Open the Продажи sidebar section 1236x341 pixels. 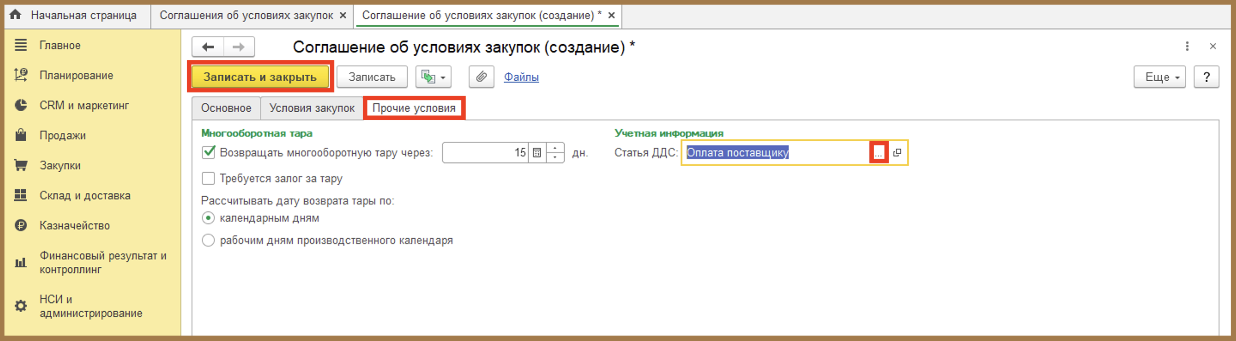pos(62,135)
